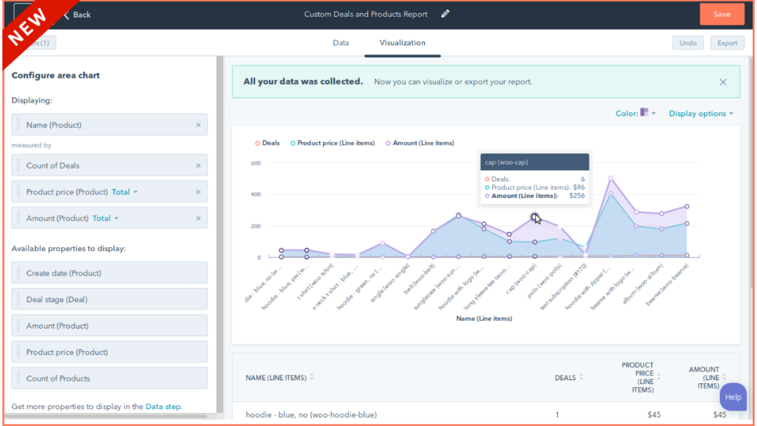Remove the Count of Deals measure

198,166
